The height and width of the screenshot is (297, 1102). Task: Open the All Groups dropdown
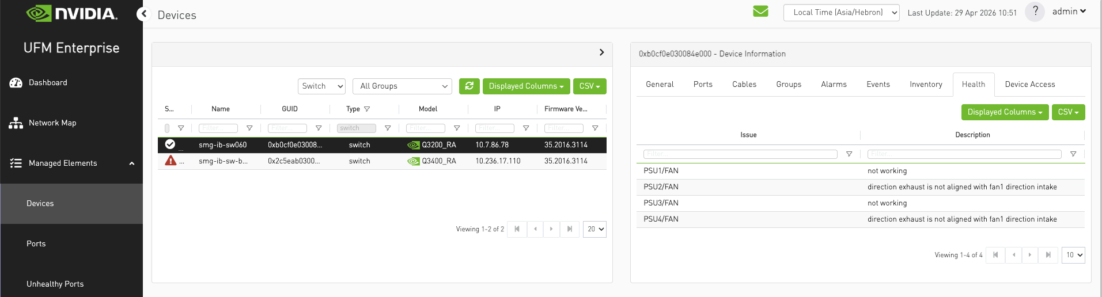(402, 86)
